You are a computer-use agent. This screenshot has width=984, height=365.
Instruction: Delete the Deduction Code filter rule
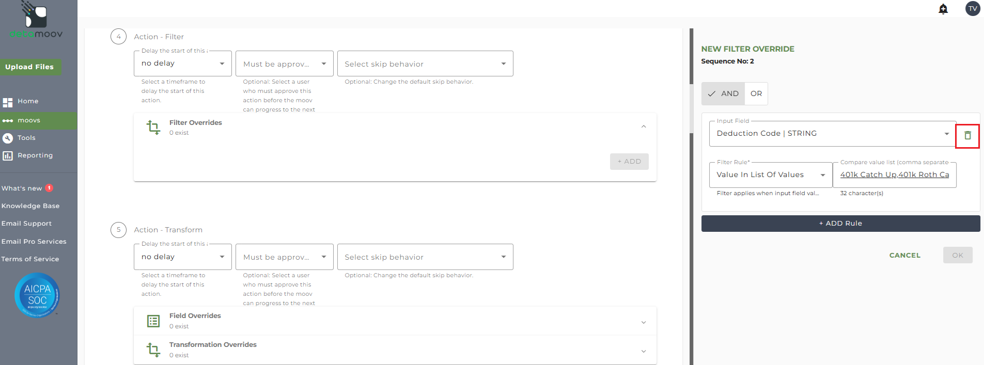(967, 135)
